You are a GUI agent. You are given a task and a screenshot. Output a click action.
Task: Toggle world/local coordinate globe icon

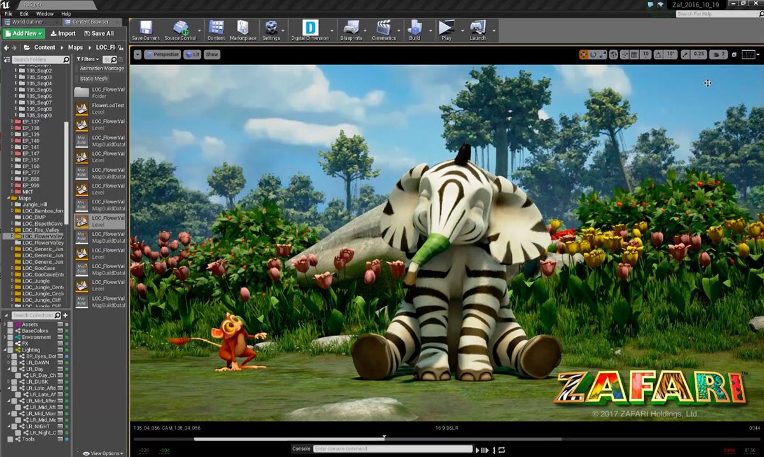click(x=614, y=55)
